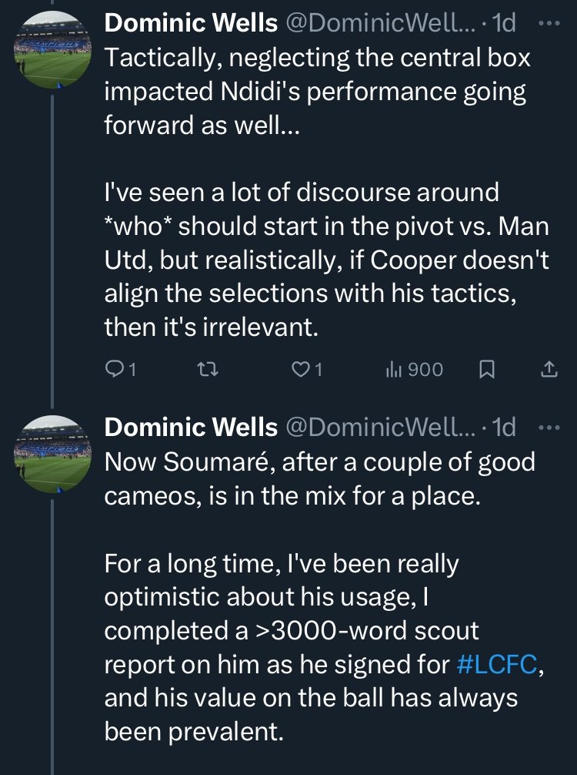Share the first tweet via share icon

click(549, 369)
